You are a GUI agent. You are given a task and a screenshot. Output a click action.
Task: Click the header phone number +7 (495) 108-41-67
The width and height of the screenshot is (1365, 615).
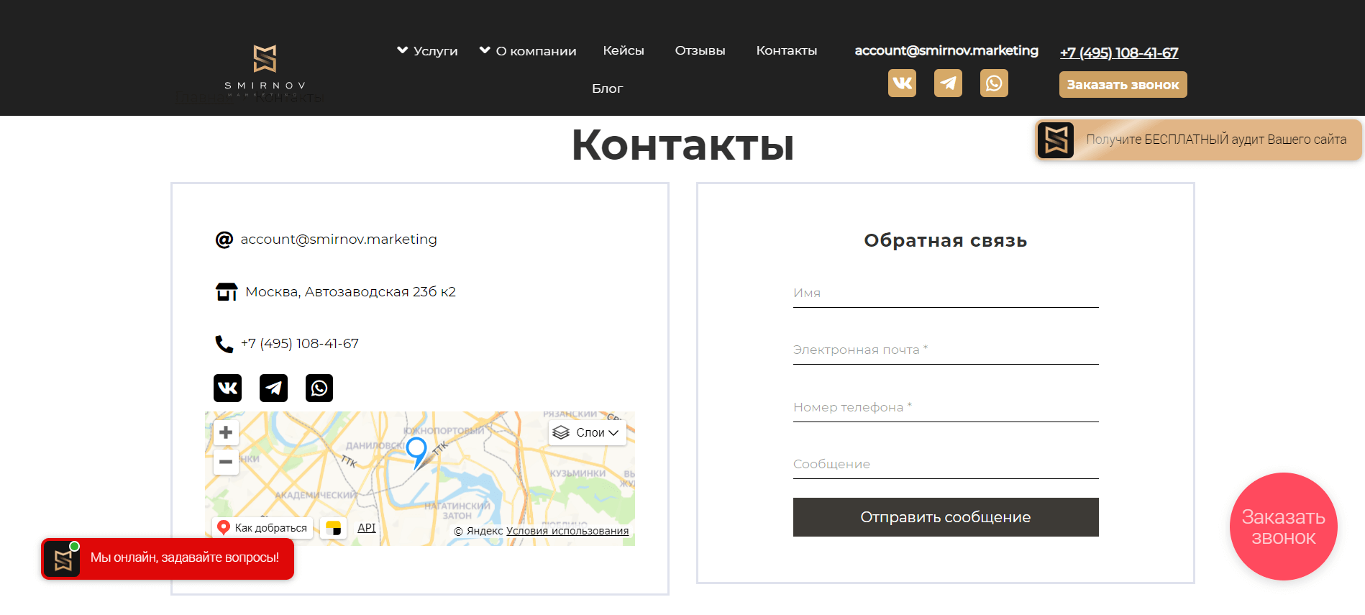point(1119,53)
